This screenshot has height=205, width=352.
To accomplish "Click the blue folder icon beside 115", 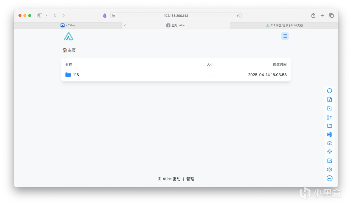I will click(68, 75).
